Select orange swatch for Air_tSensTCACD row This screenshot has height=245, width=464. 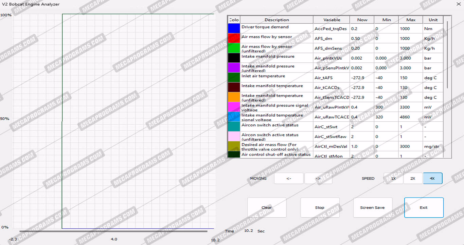click(x=234, y=97)
